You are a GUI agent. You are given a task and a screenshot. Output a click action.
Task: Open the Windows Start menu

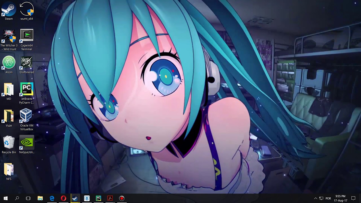pos(6,198)
